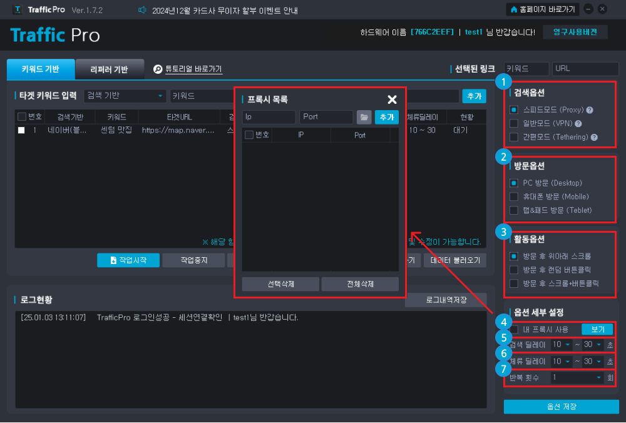626x423 pixels.
Task: Click help icon next to 스피드모드 (Proxy)
Action: pos(589,110)
